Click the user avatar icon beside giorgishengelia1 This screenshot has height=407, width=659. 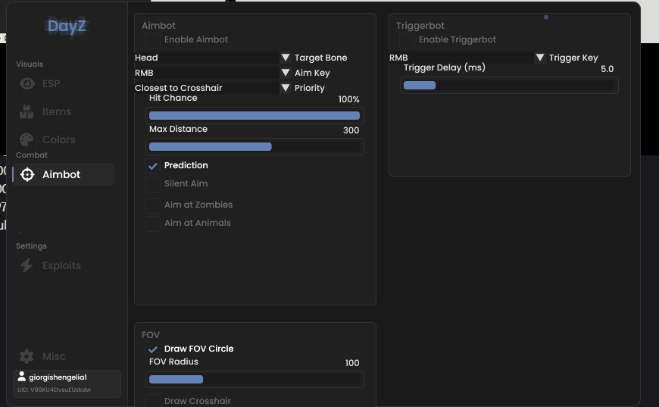pyautogui.click(x=21, y=377)
